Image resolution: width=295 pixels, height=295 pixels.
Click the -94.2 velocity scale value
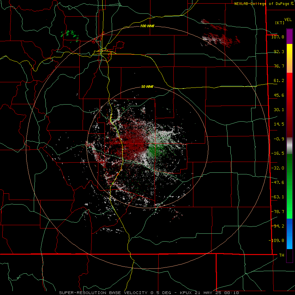278,226
